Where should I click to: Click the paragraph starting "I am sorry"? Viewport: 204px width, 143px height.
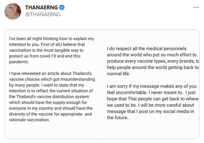[152, 102]
